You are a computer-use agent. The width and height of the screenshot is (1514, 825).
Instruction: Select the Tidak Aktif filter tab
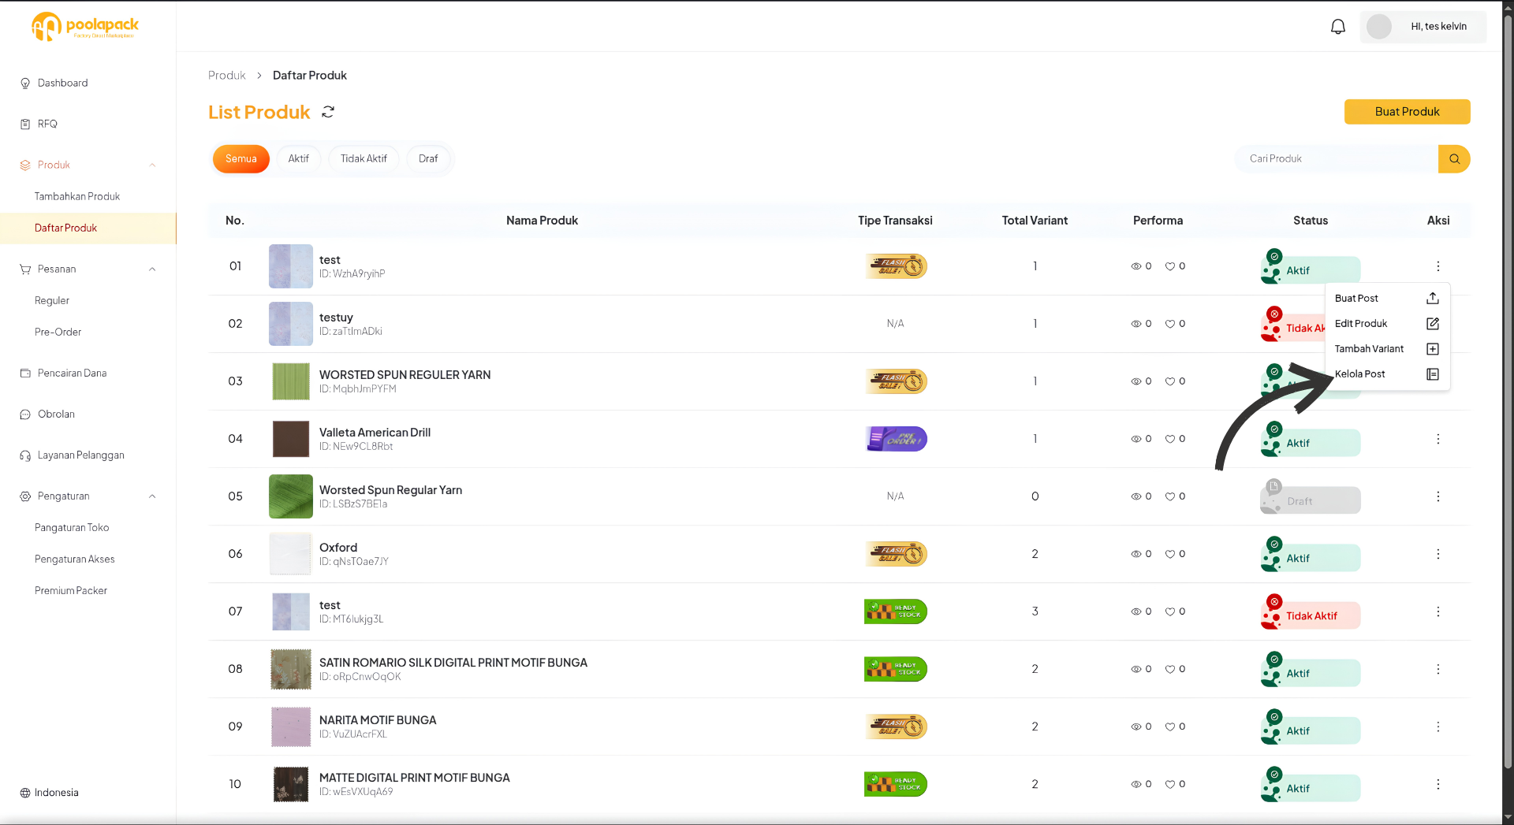pyautogui.click(x=364, y=158)
